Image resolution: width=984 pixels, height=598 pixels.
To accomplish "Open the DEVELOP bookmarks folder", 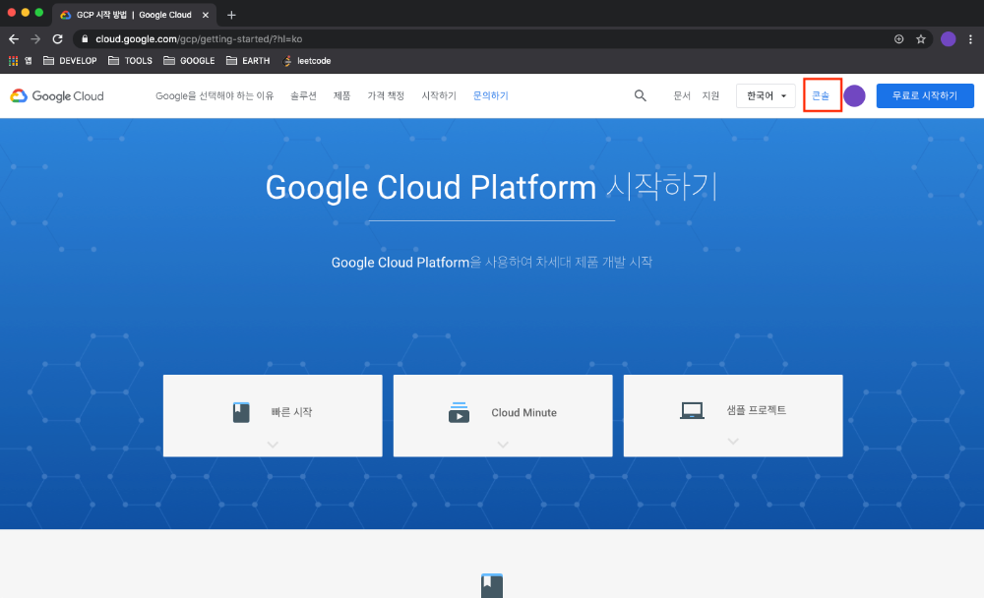I will coord(70,61).
